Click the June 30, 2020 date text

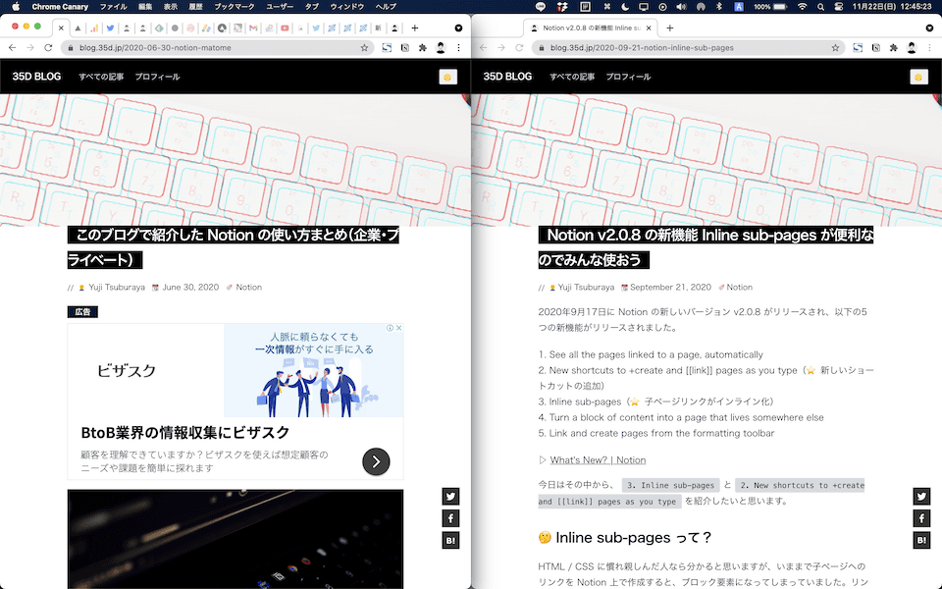pyautogui.click(x=190, y=288)
